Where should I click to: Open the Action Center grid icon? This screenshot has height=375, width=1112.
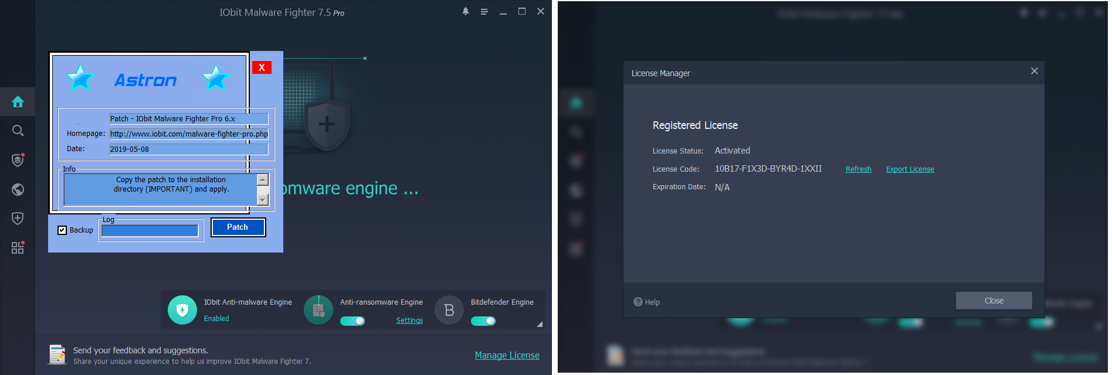[18, 247]
